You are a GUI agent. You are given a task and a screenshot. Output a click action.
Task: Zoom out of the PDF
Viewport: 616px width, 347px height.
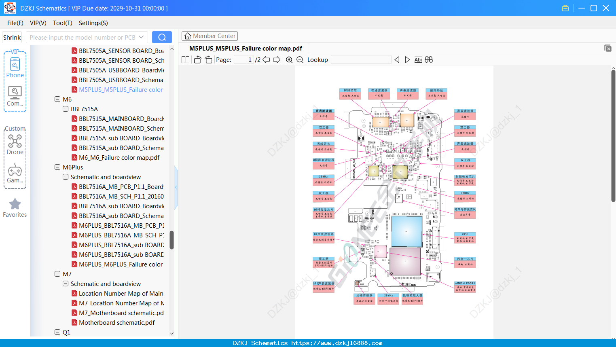point(300,60)
